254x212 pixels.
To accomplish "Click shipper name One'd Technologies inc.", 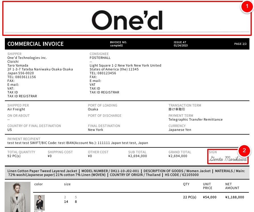I will point(27,58).
